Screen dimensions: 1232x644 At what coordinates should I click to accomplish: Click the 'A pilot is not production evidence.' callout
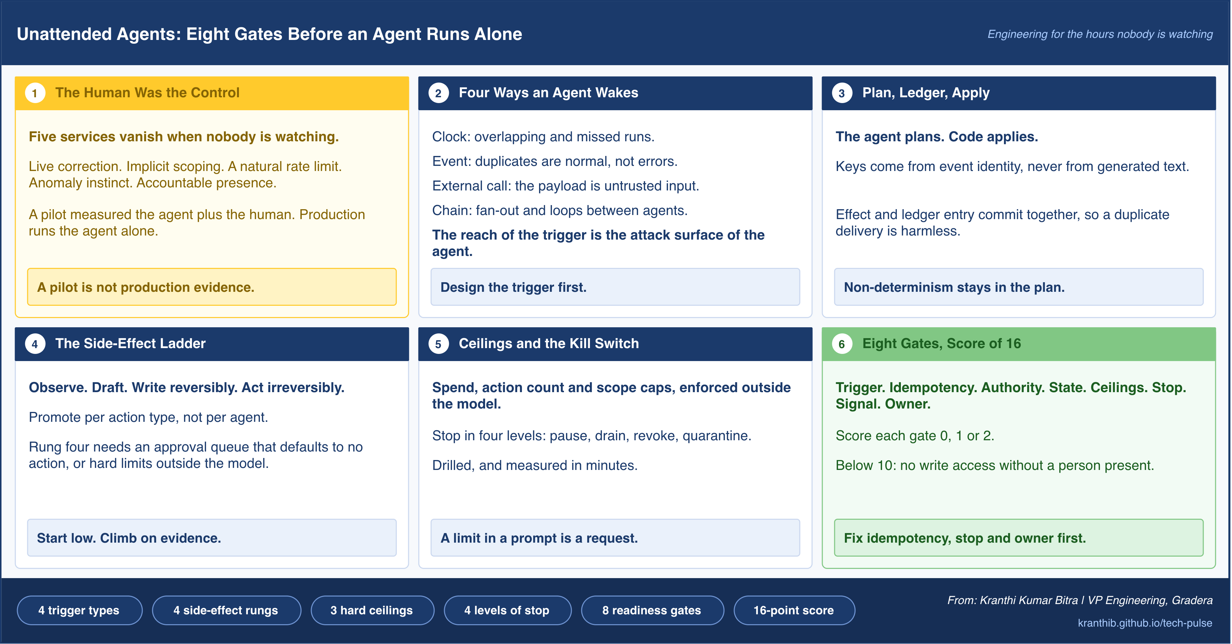212,287
